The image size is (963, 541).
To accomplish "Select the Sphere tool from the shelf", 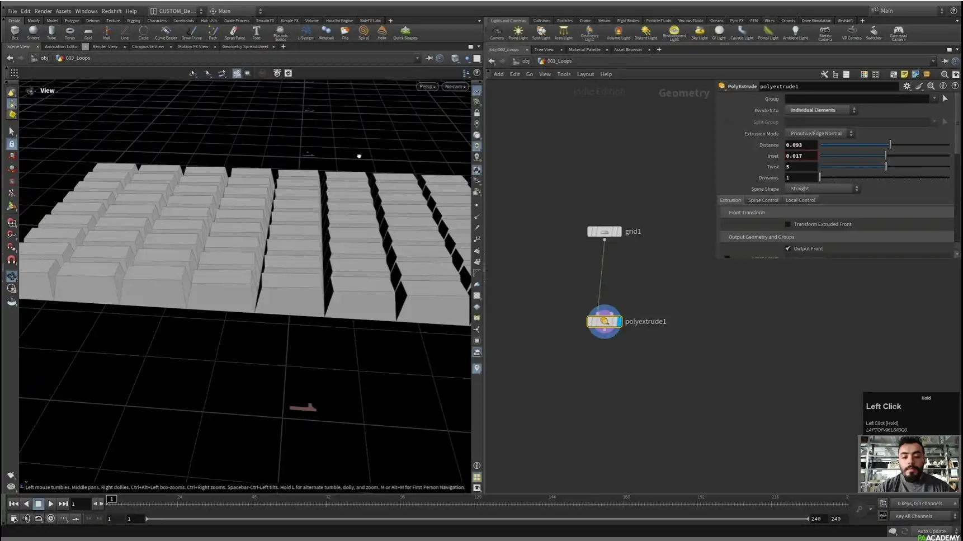I will [x=33, y=32].
